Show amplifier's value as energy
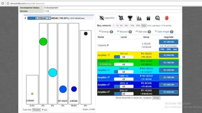 (x=157, y=98)
